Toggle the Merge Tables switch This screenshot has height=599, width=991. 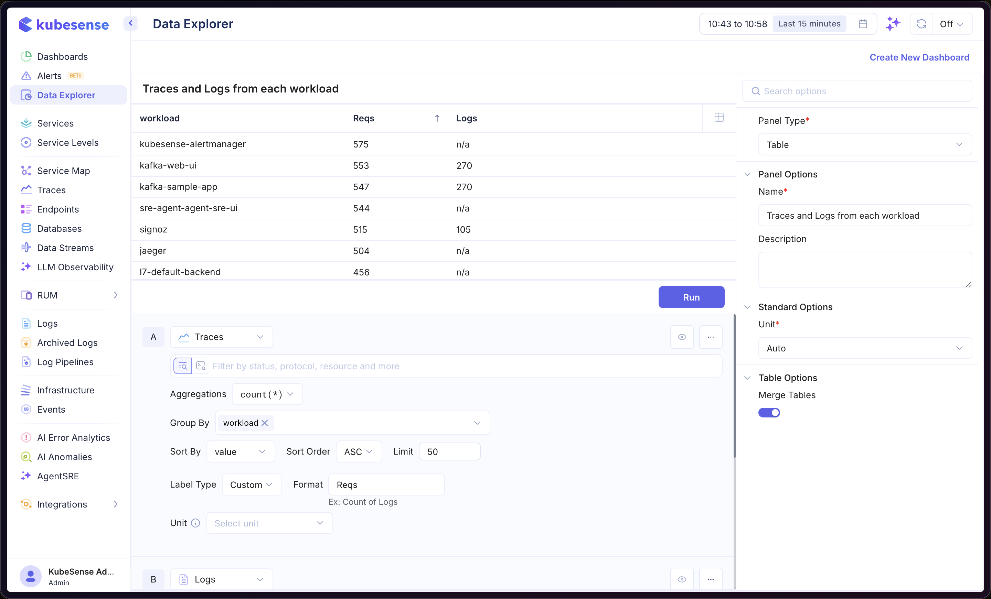point(769,413)
